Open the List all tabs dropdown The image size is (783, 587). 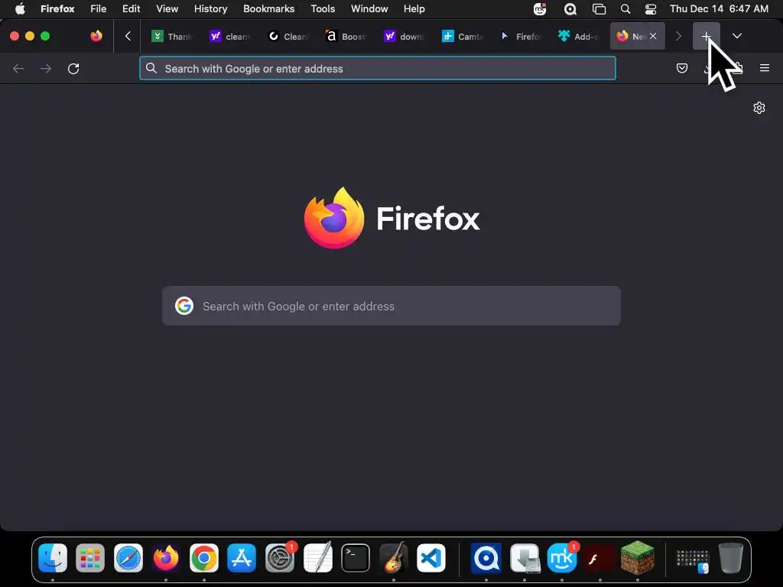click(736, 36)
